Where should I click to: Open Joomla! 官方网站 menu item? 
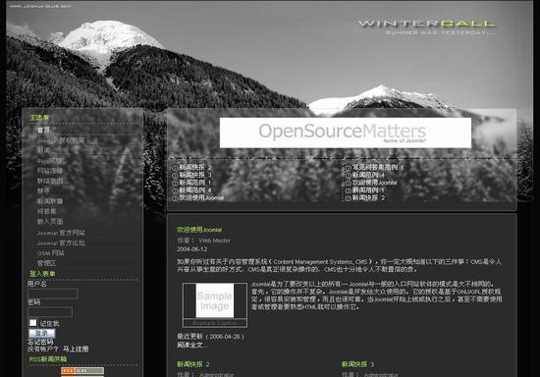[x=61, y=233]
